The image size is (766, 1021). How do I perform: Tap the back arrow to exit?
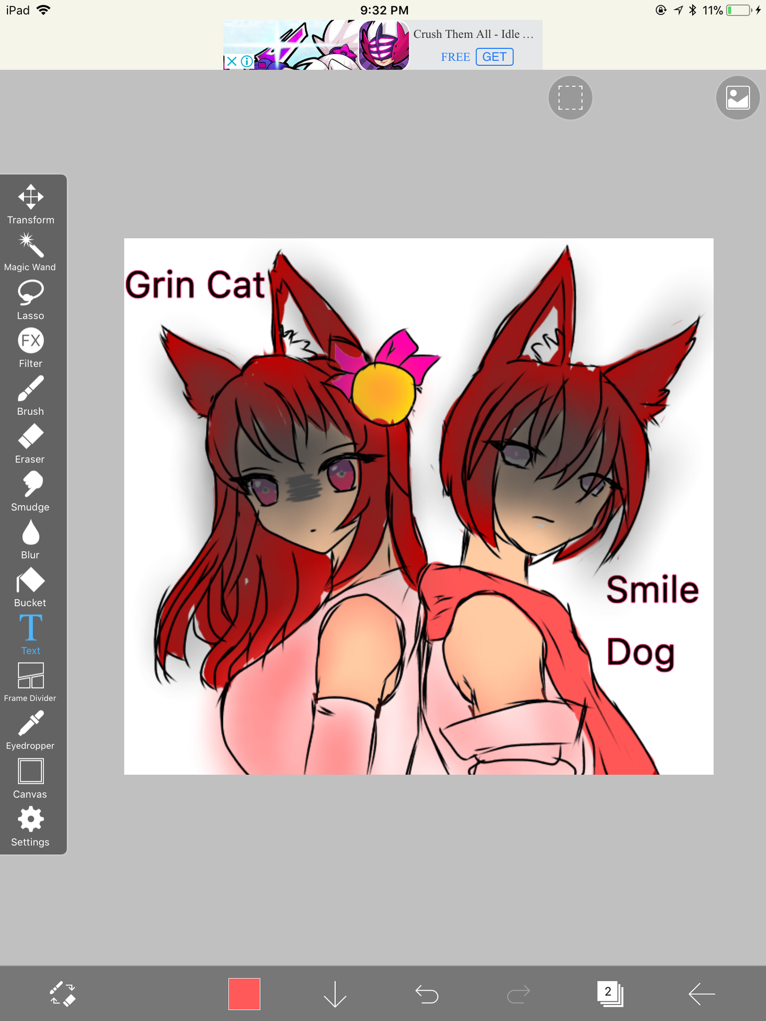click(701, 993)
